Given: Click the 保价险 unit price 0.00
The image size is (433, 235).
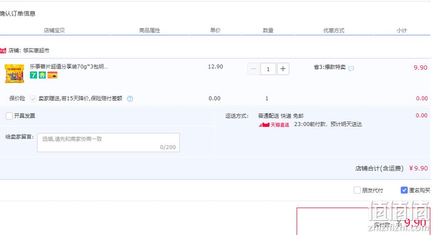Looking at the screenshot, I should click(x=215, y=99).
